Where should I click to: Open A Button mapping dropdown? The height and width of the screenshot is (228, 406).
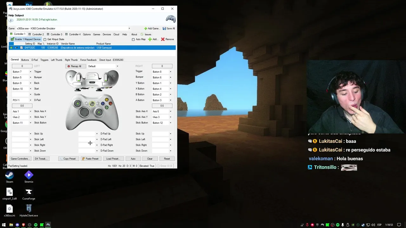pyautogui.click(x=162, y=100)
